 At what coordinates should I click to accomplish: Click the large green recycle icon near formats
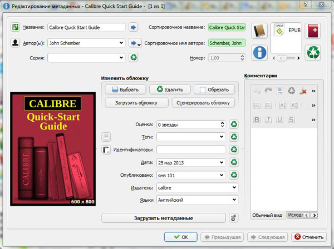313,53
